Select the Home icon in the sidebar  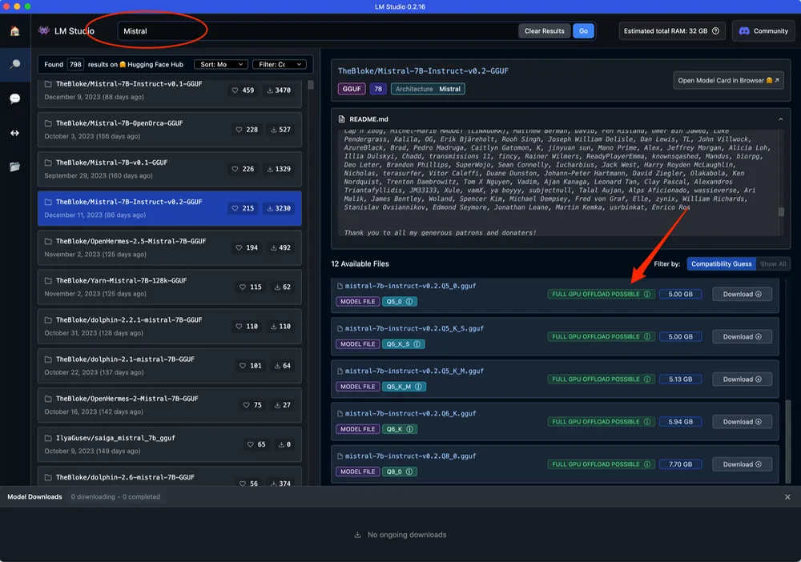point(14,30)
